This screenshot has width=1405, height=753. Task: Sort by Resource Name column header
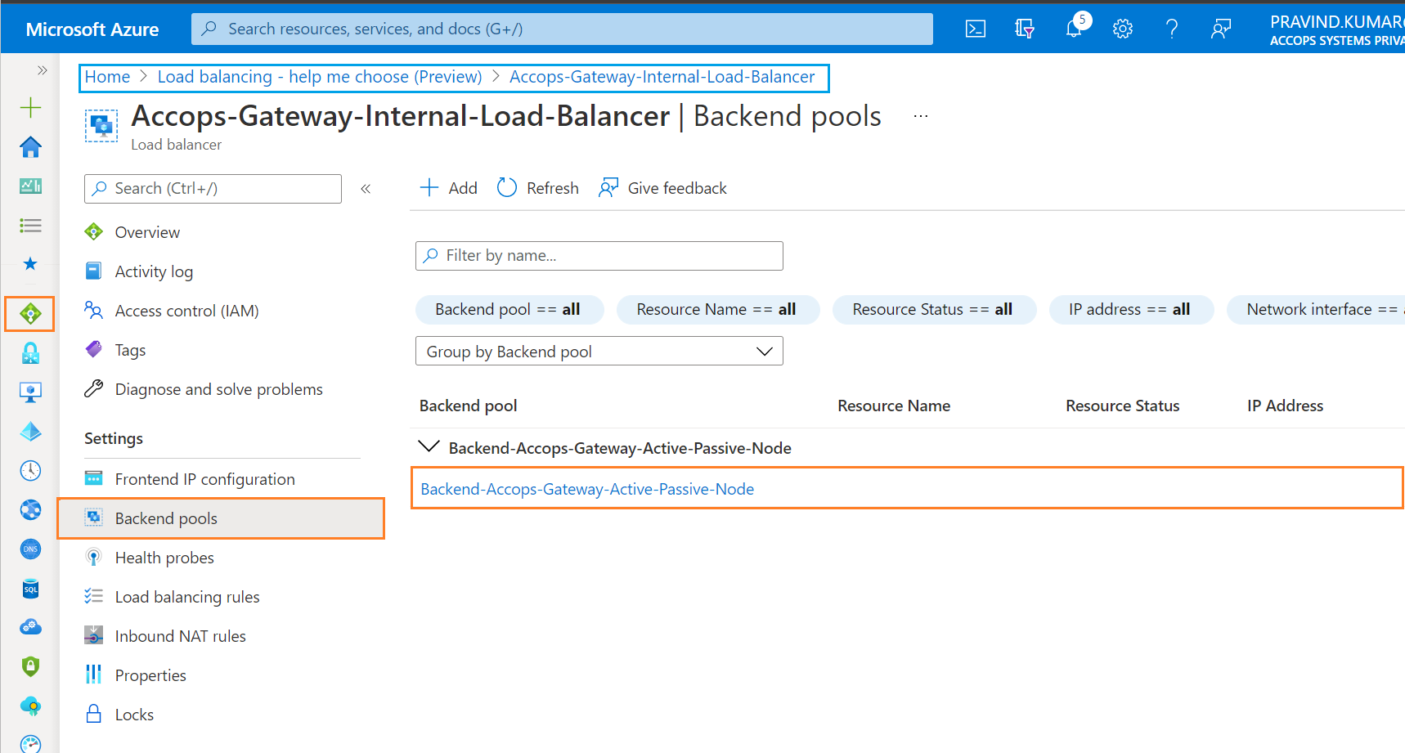pos(894,406)
